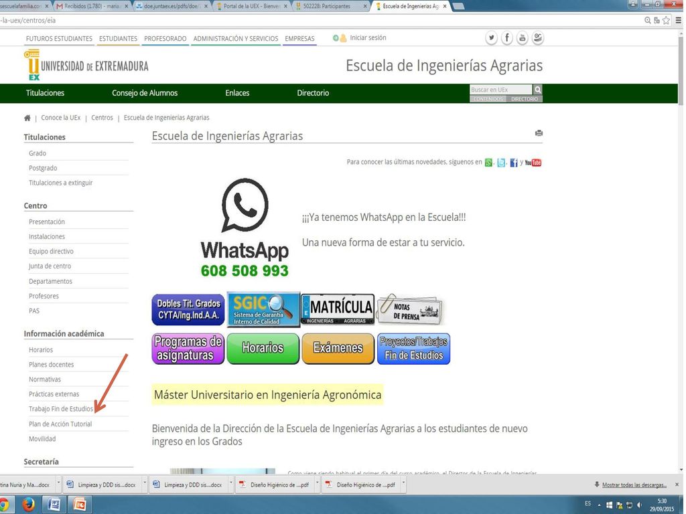This screenshot has width=686, height=514.
Task: Open Directorio in the green menu bar
Action: pyautogui.click(x=313, y=93)
